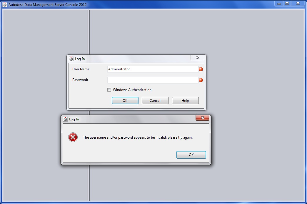Image resolution: width=307 pixels, height=204 pixels.
Task: Click the vertical splitter between the two console panes
Action: [89, 31]
